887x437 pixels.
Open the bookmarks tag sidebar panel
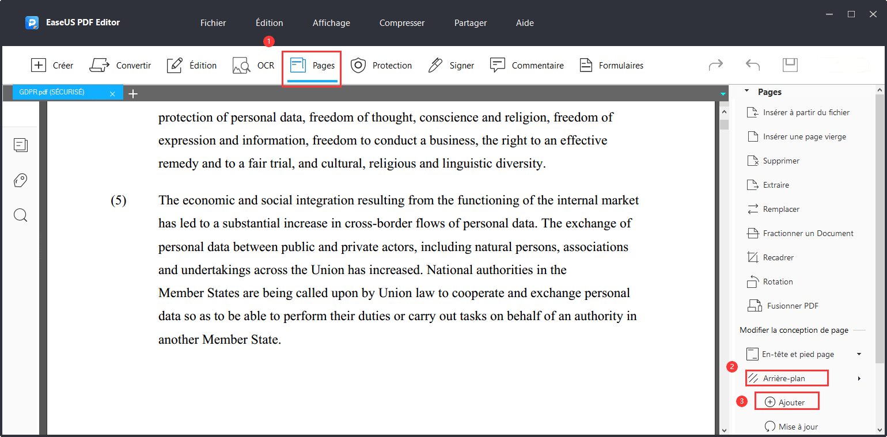click(21, 180)
